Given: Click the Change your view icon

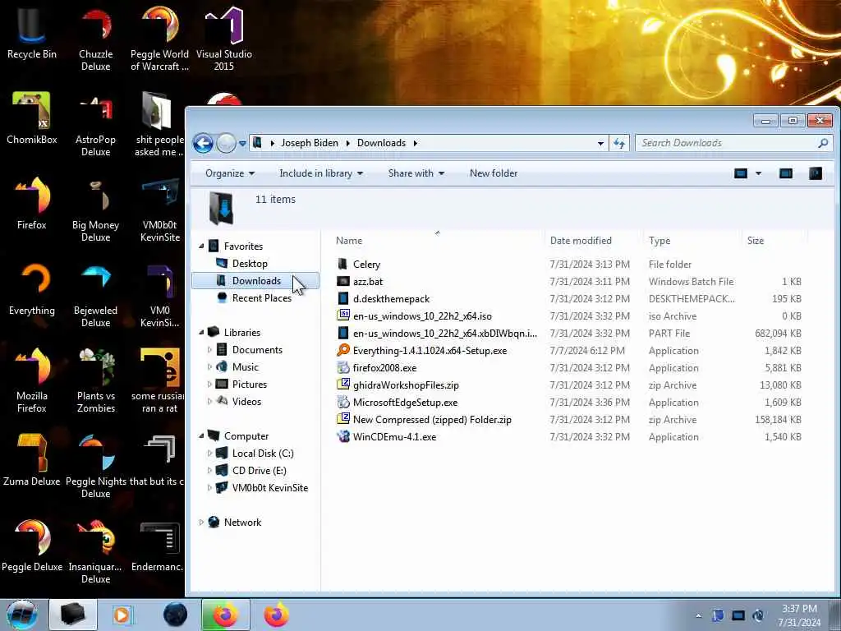Looking at the screenshot, I should click(x=741, y=173).
